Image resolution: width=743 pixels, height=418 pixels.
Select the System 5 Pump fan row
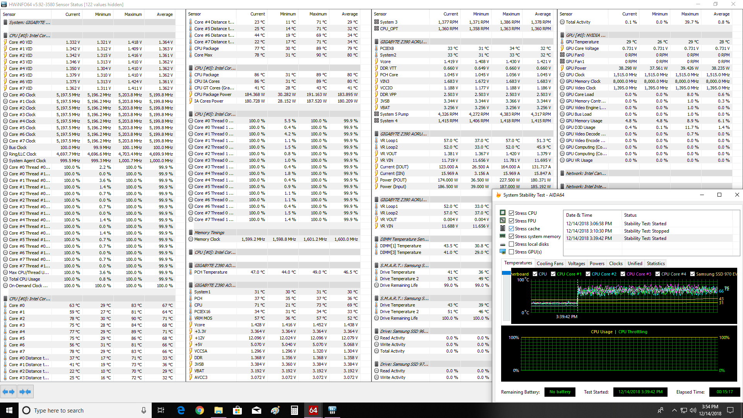tap(463, 114)
